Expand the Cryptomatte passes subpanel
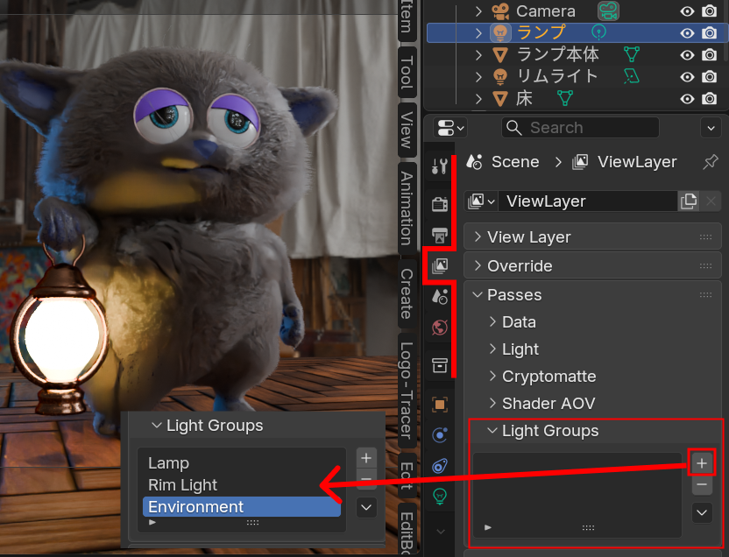729x557 pixels. pyautogui.click(x=492, y=377)
